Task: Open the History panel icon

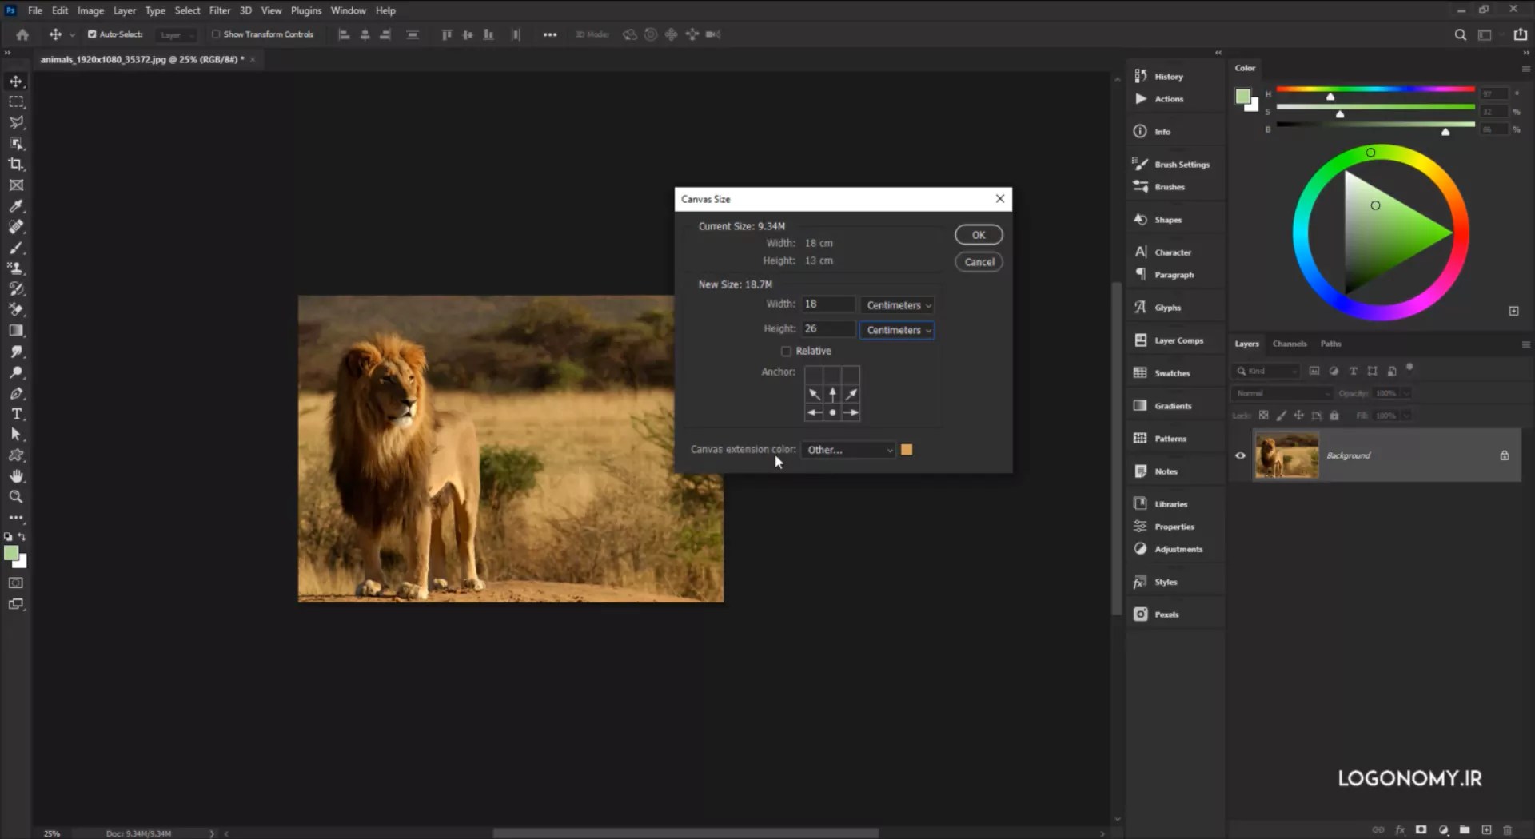Action: click(1141, 76)
